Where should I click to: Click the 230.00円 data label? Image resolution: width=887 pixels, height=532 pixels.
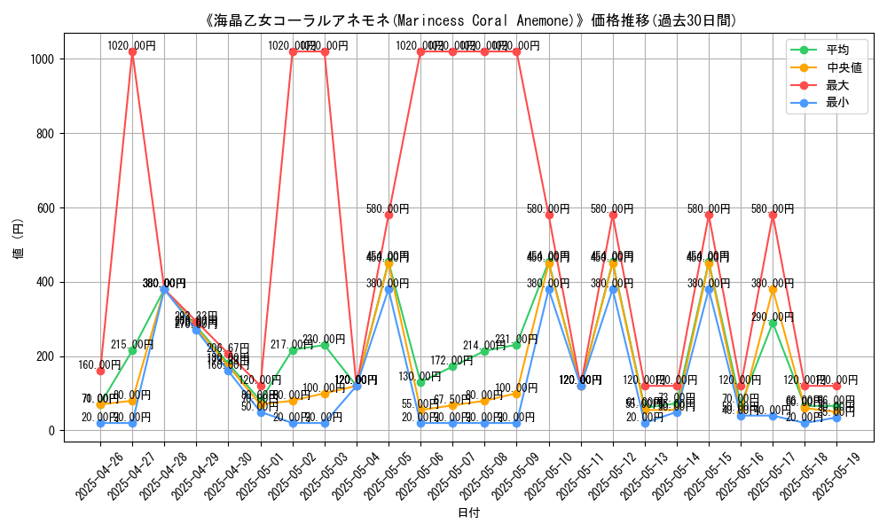pyautogui.click(x=324, y=340)
